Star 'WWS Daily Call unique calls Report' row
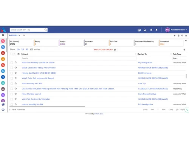The image size is (189, 141). [15, 78]
